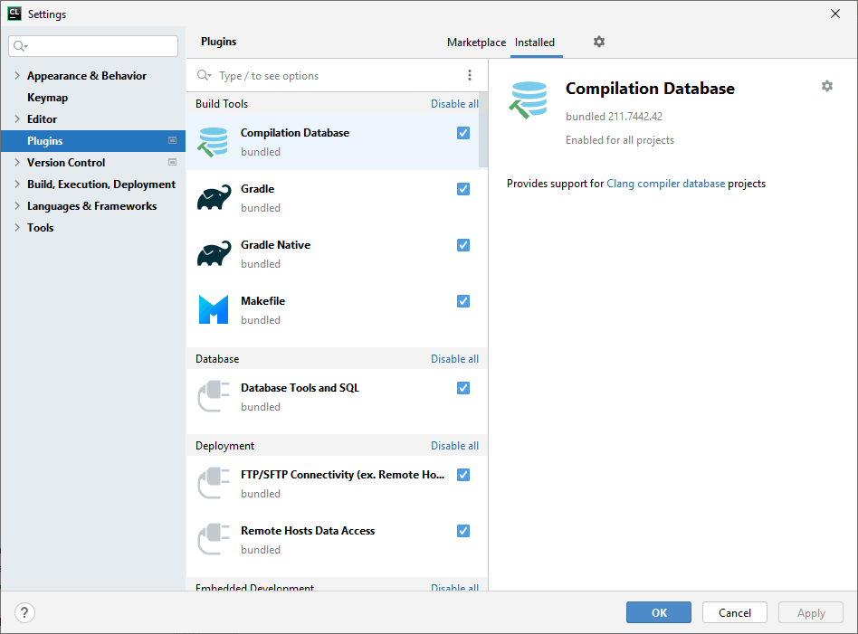858x634 pixels.
Task: Click the Makefile plugin M icon
Action: click(214, 310)
